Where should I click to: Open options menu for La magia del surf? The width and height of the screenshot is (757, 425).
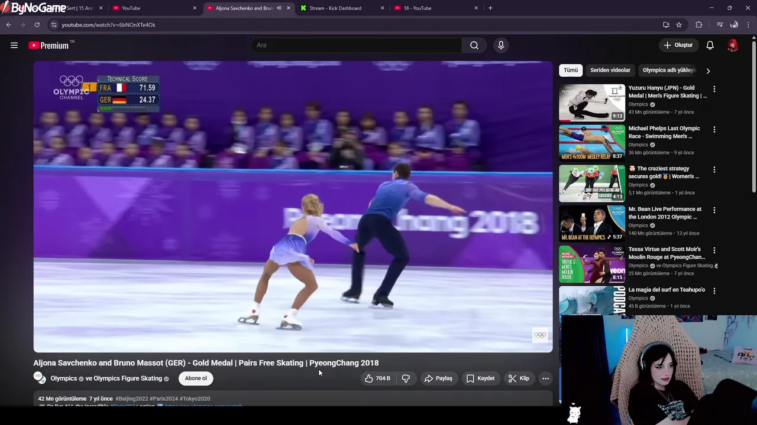714,290
